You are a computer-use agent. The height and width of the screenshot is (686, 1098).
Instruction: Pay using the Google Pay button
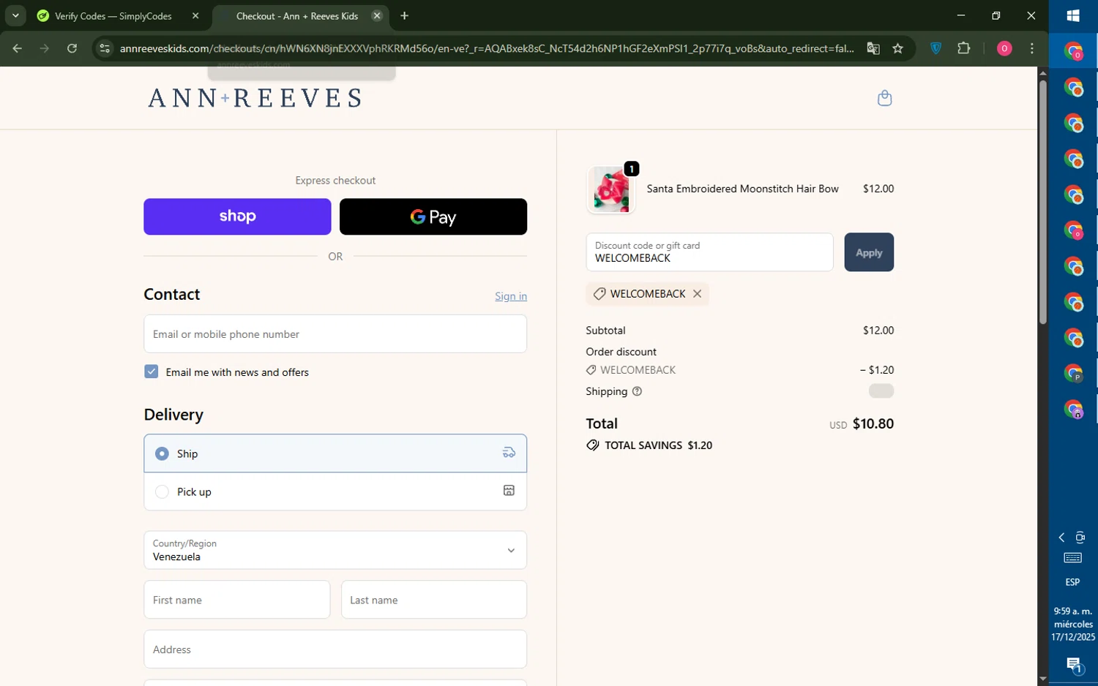433,216
